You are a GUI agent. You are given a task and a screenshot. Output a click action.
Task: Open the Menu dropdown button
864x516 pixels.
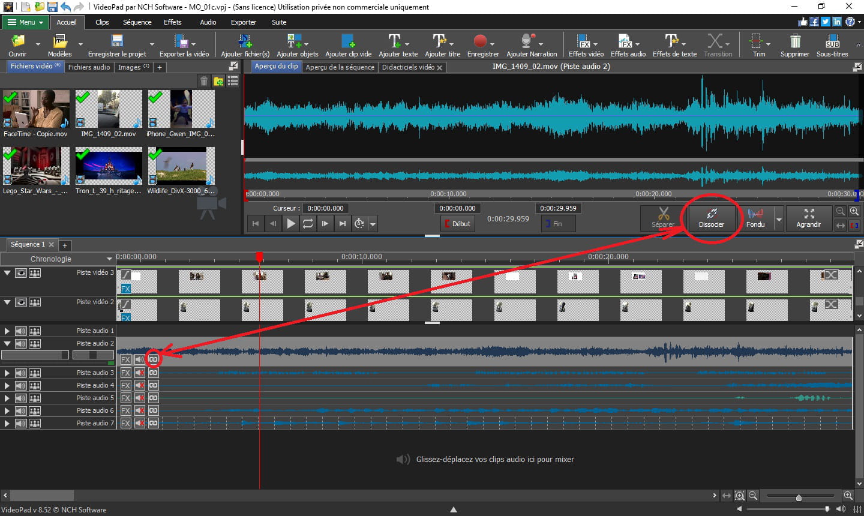pos(26,22)
